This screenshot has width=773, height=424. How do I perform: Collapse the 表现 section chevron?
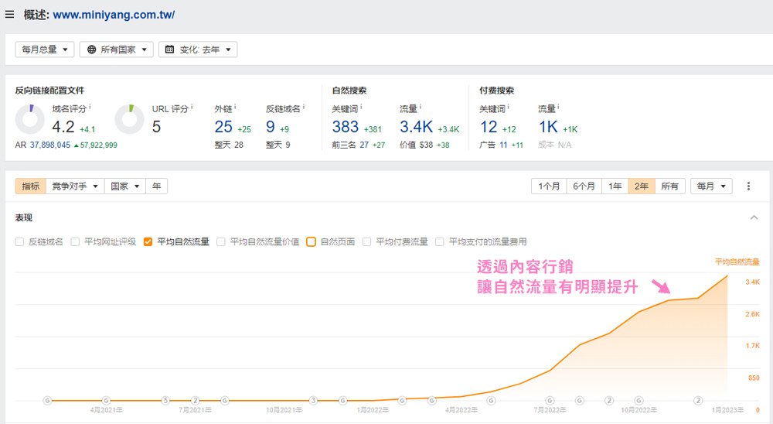tap(754, 218)
